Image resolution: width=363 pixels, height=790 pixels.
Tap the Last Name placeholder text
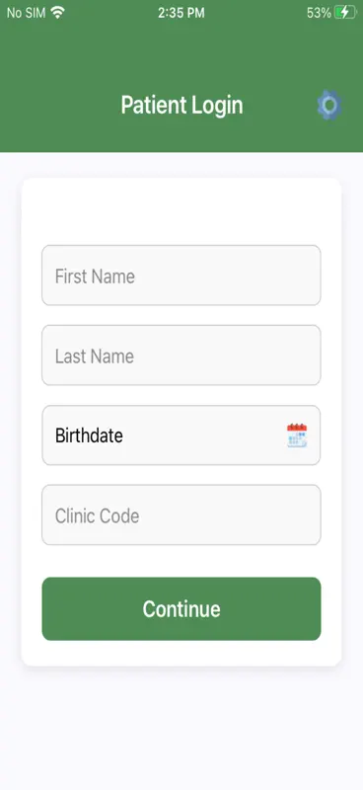click(94, 356)
